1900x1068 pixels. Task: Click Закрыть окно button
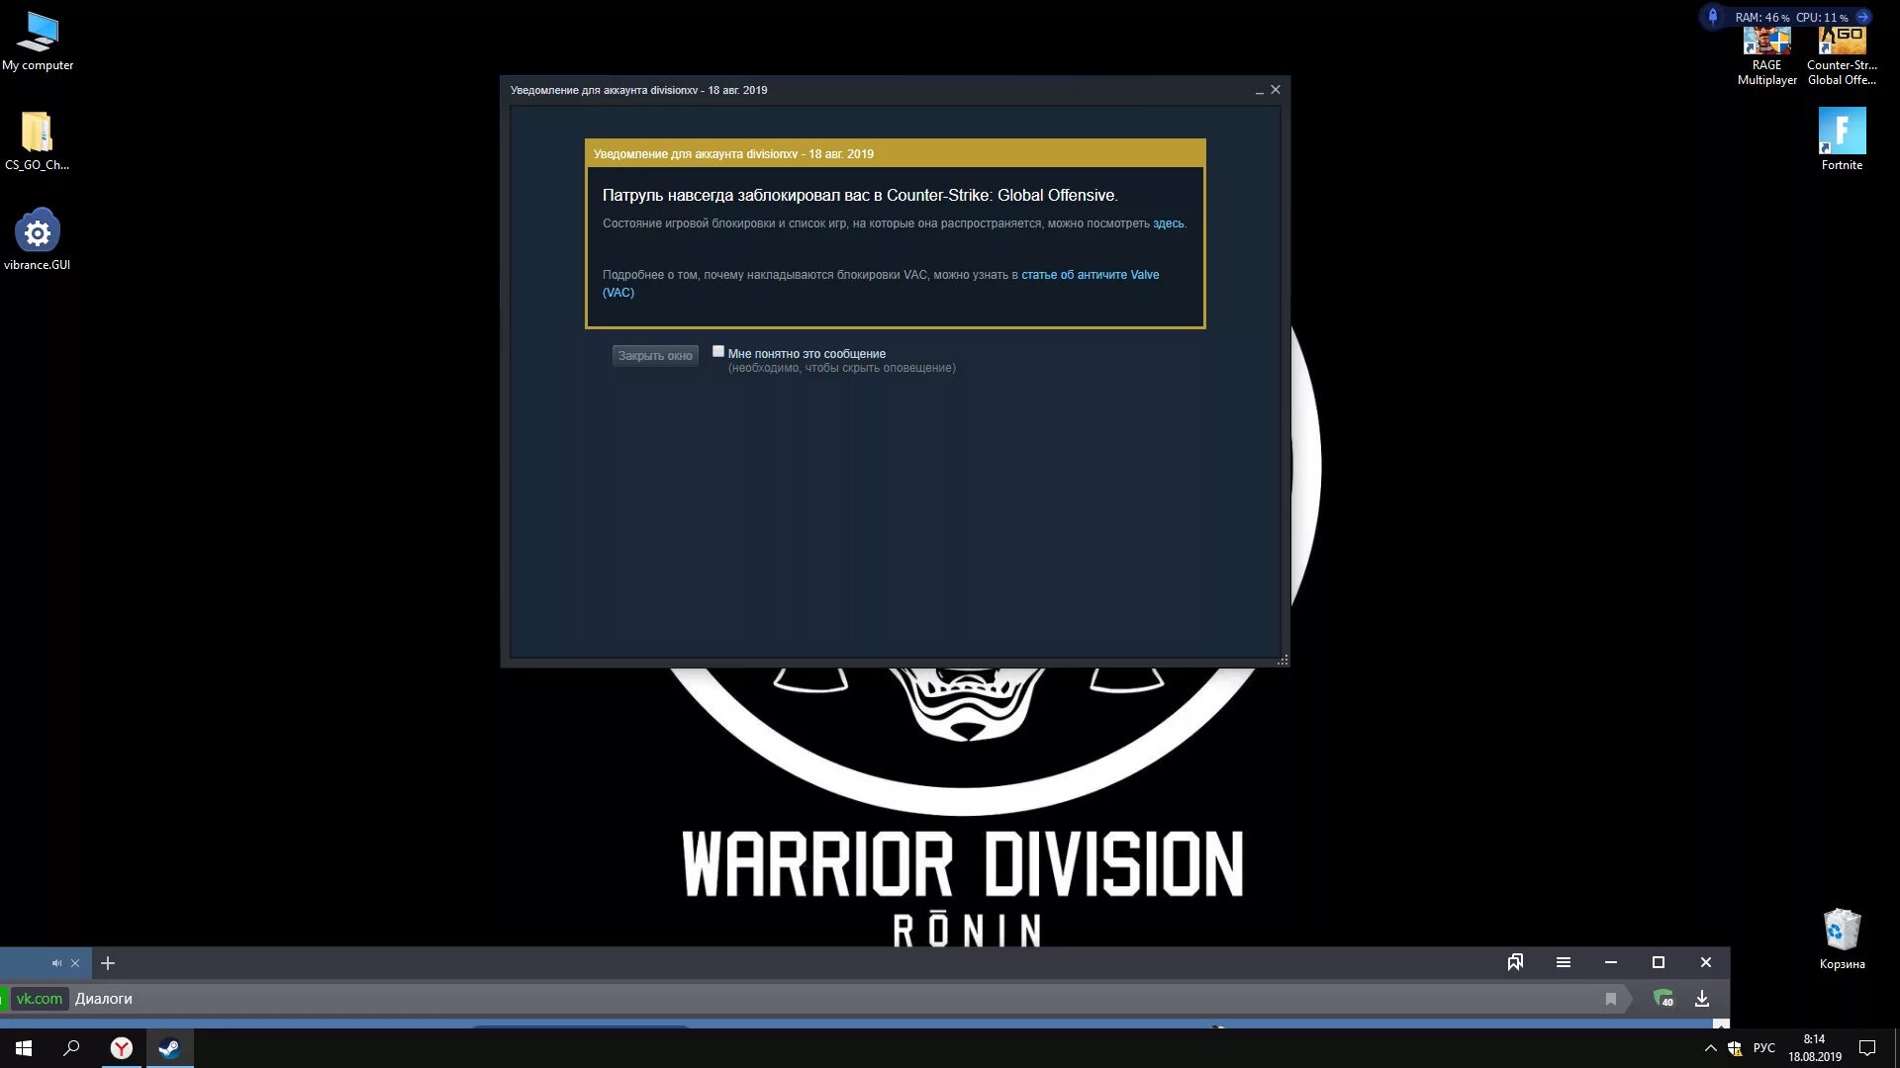[654, 355]
